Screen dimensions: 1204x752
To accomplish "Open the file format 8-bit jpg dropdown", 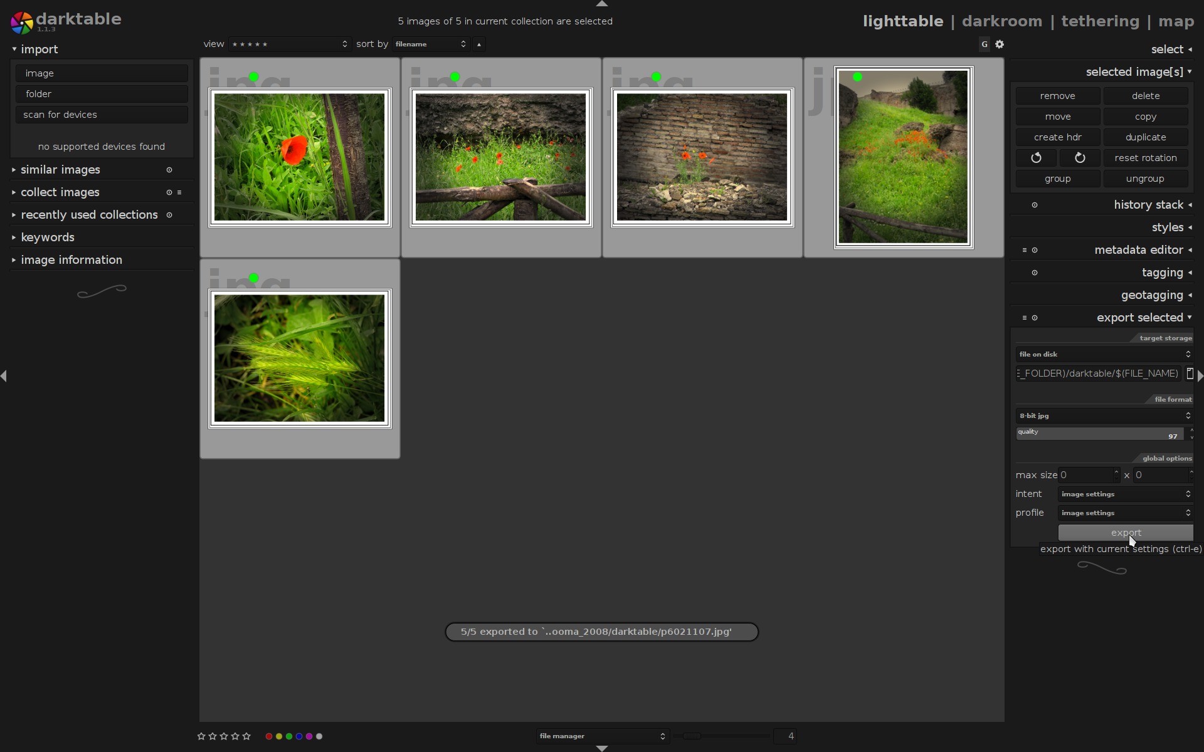I will pos(1104,416).
